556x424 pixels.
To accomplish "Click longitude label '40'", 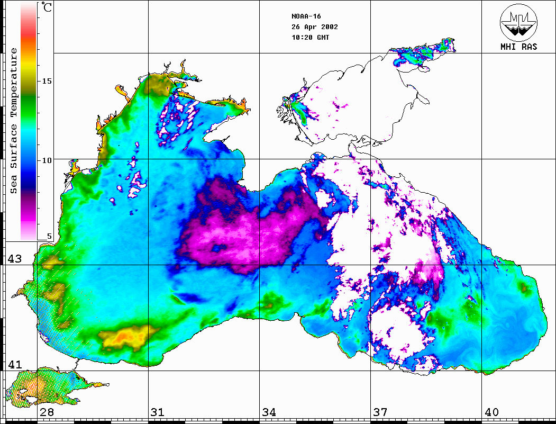I will click(x=491, y=412).
